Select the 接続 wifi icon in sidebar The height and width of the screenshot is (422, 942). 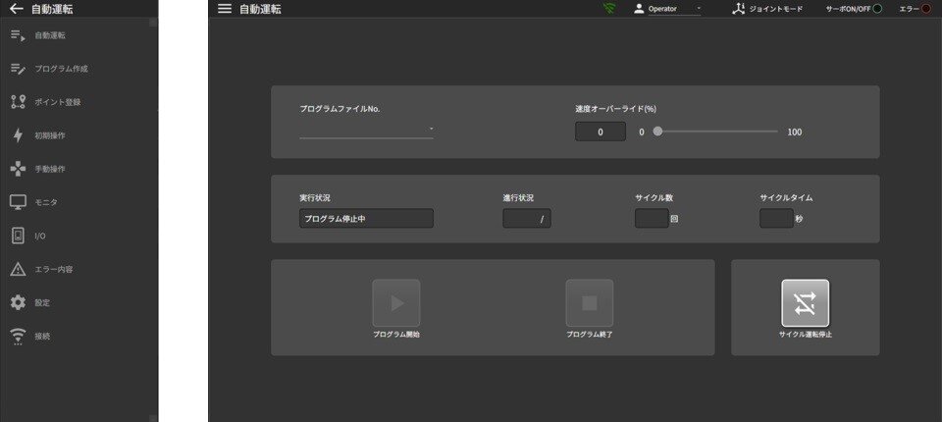point(18,337)
